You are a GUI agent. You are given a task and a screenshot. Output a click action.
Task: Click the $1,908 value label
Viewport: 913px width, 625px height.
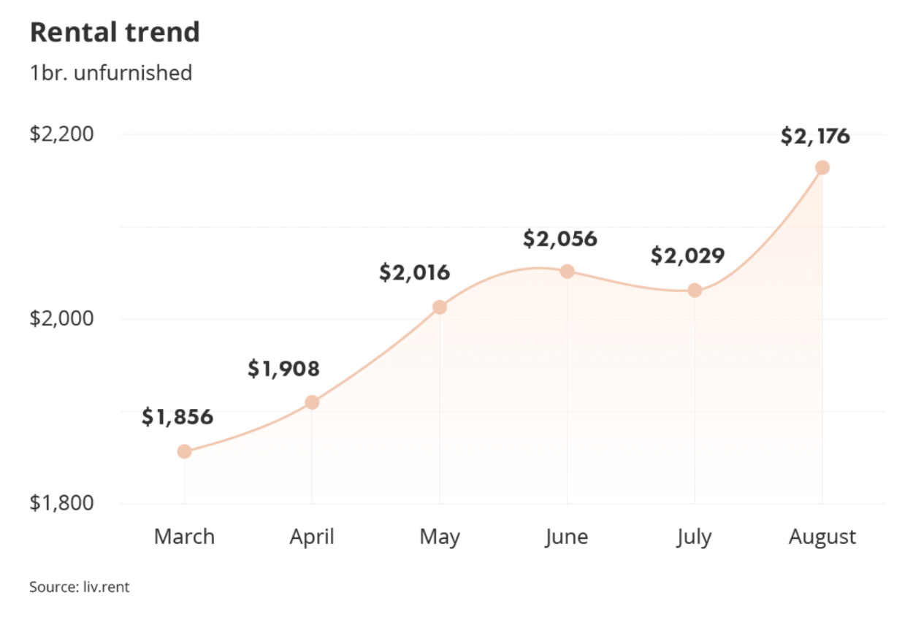point(283,369)
